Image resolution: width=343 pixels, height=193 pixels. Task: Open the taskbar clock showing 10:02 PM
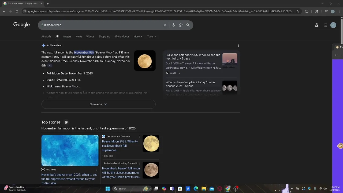pyautogui.click(x=335, y=188)
